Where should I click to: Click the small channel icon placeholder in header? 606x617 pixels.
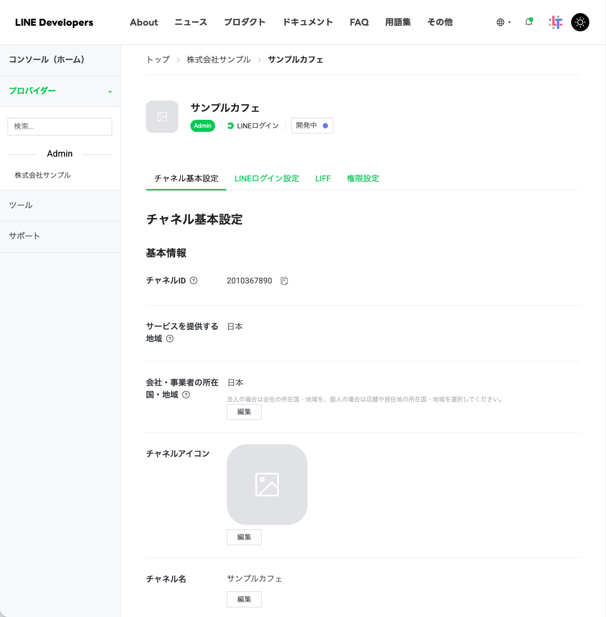pyautogui.click(x=162, y=117)
